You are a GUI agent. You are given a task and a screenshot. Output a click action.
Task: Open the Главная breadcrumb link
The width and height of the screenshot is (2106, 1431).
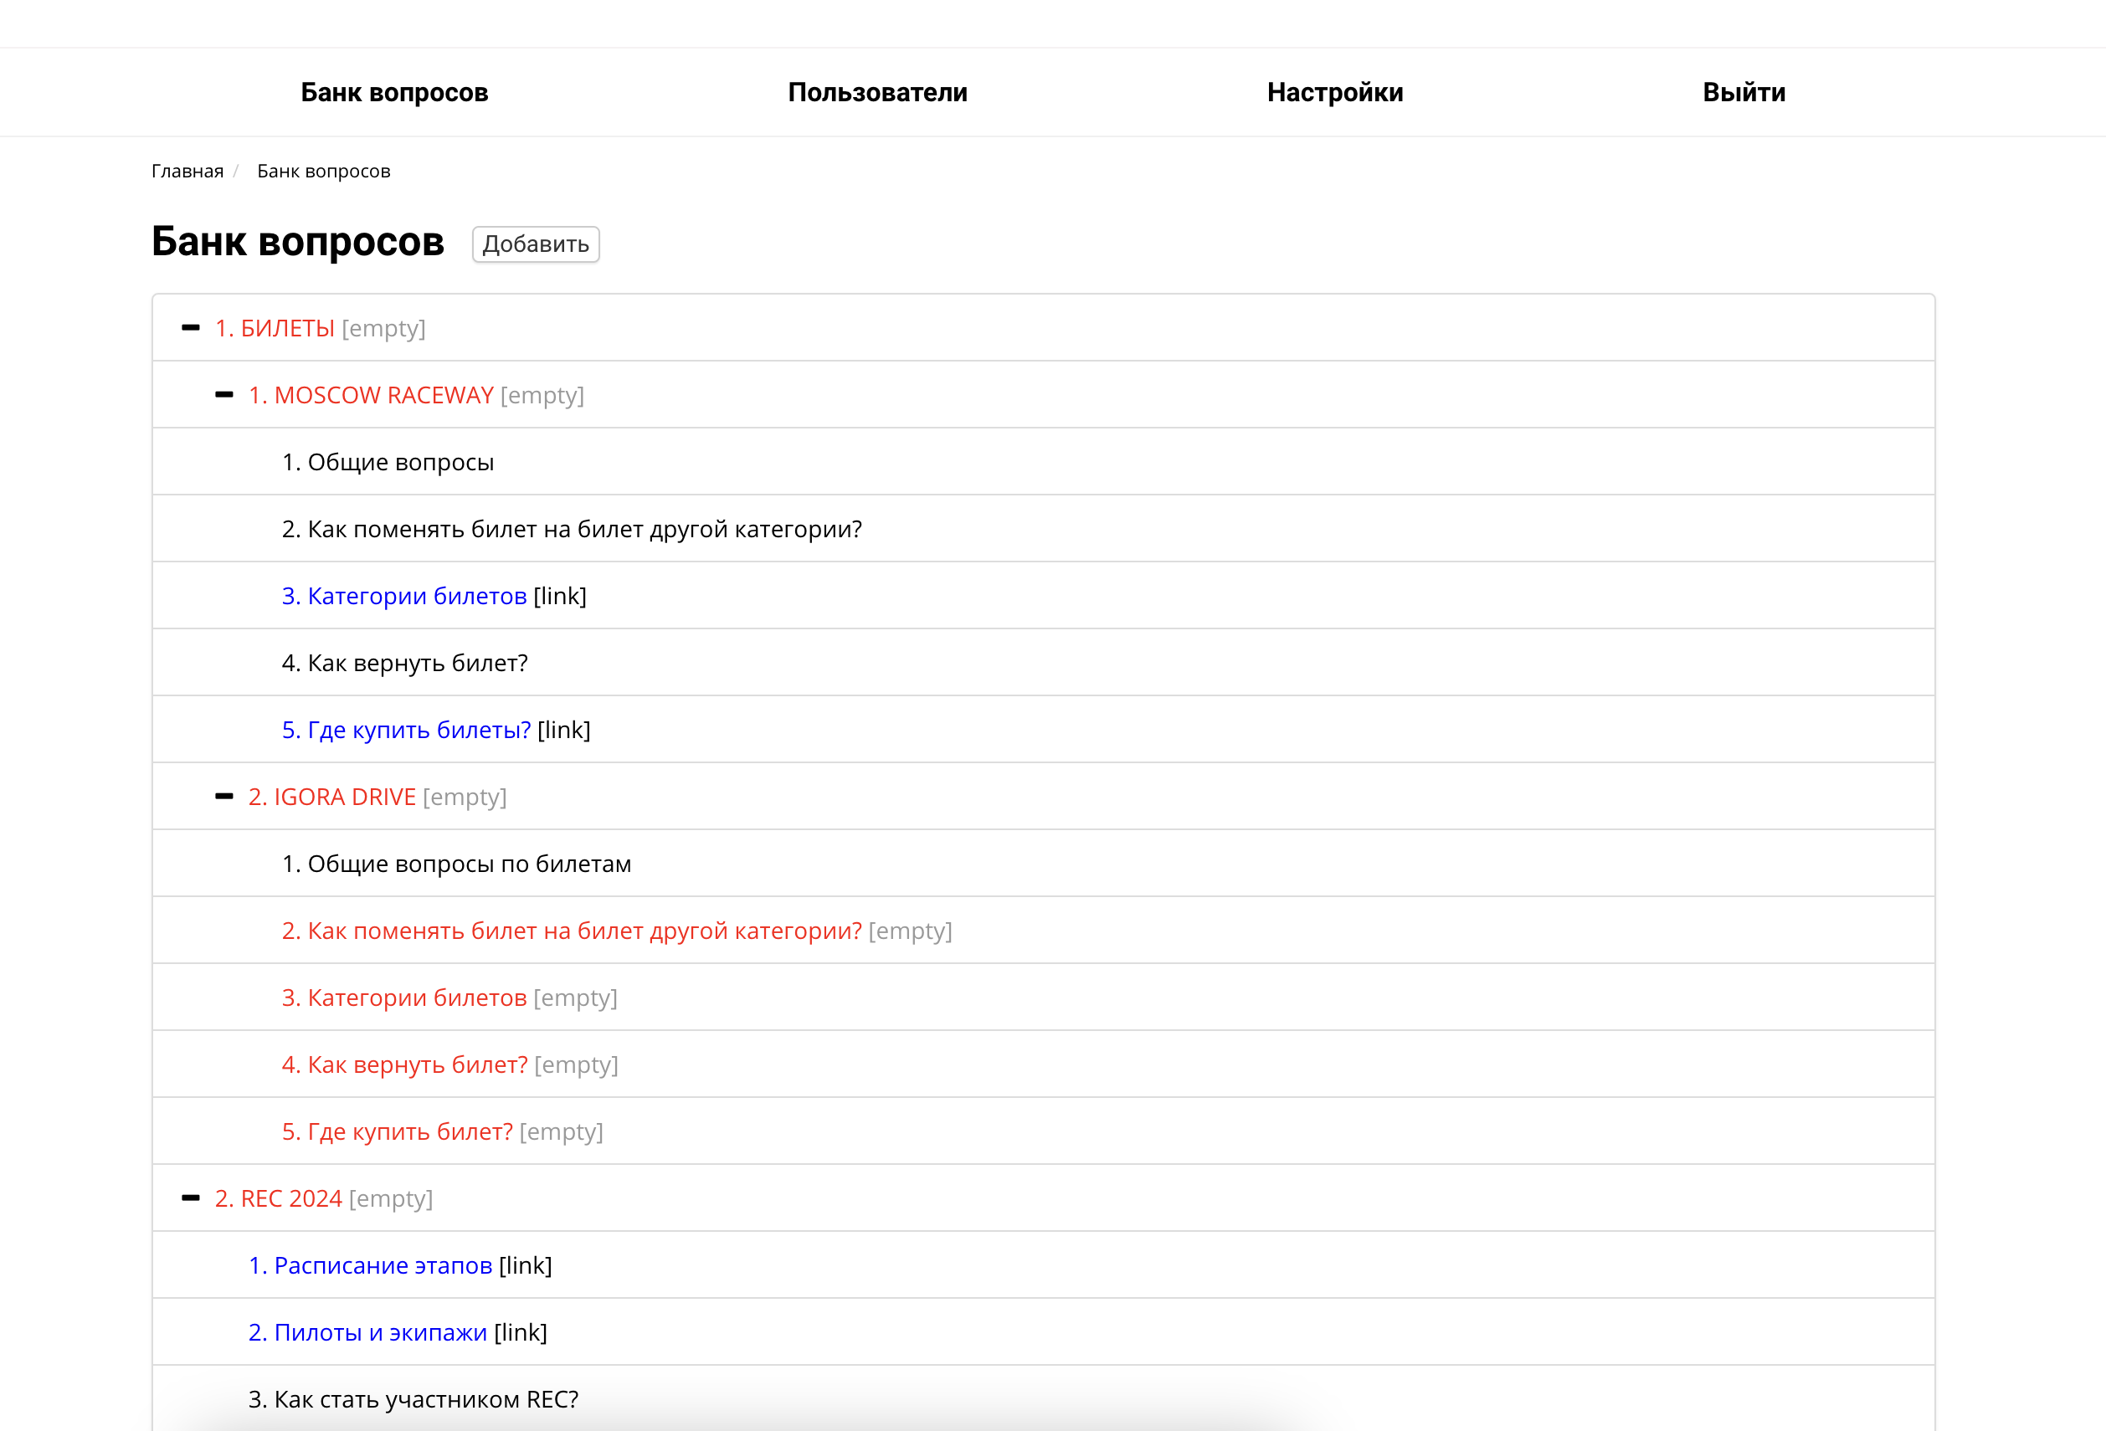[x=187, y=172]
